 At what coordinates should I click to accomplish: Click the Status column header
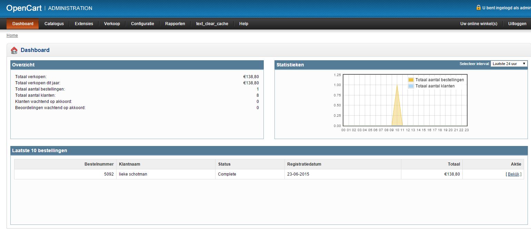click(250, 164)
